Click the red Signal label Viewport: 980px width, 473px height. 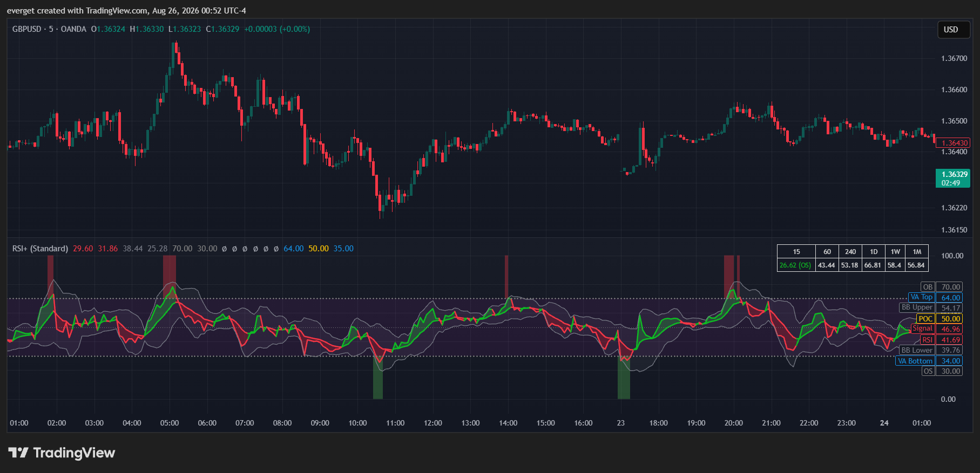[x=923, y=328]
